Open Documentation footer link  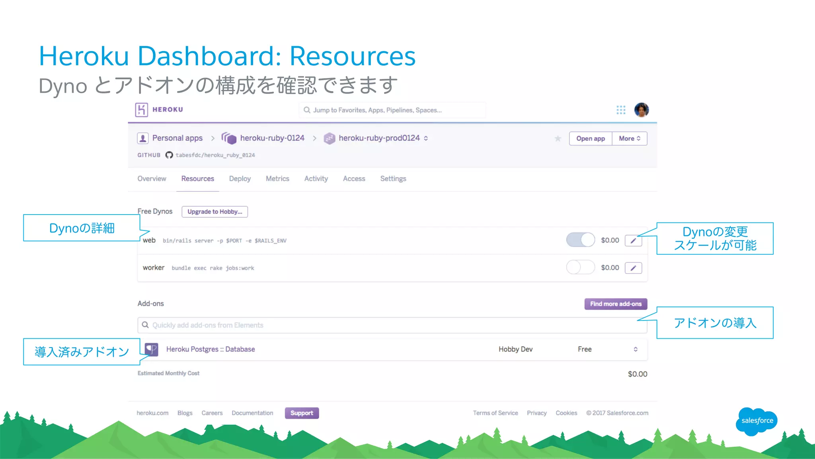tap(252, 413)
